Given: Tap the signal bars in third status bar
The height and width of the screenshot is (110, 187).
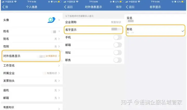Looking at the screenshot, I should 126,2.
